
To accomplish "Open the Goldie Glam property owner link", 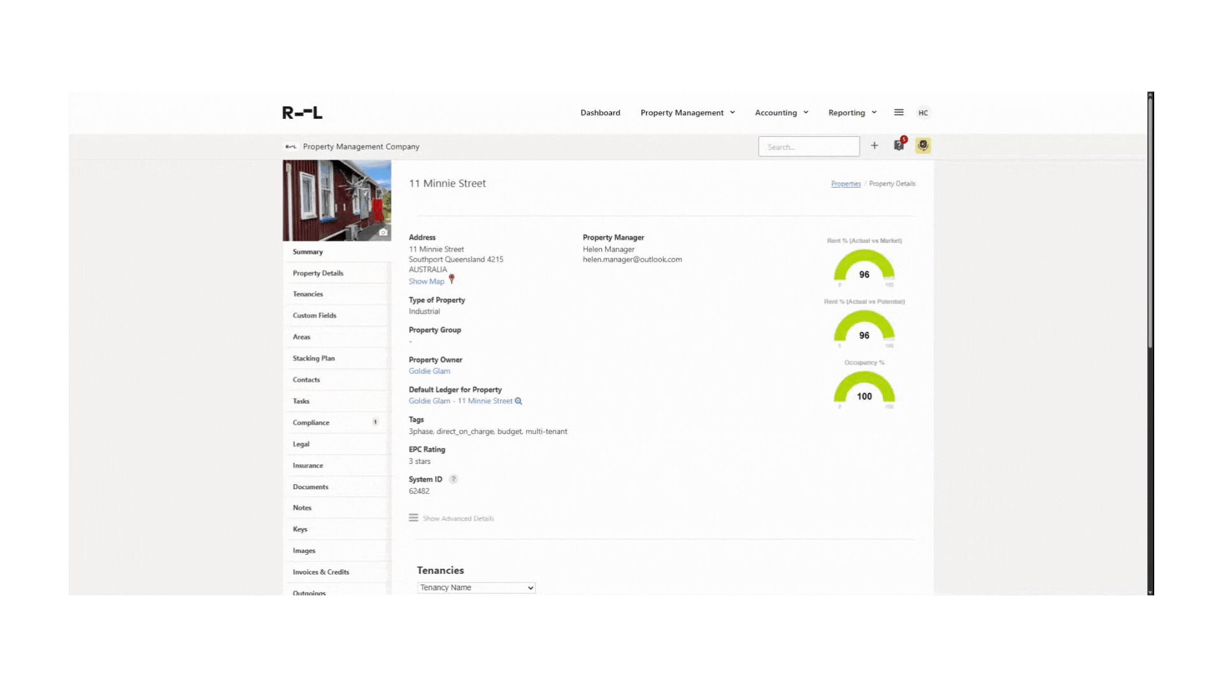I will [429, 371].
